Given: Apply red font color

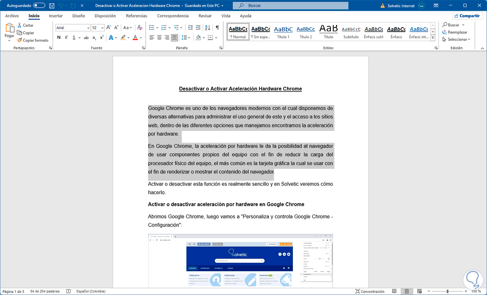Looking at the screenshot, I should (135, 37).
